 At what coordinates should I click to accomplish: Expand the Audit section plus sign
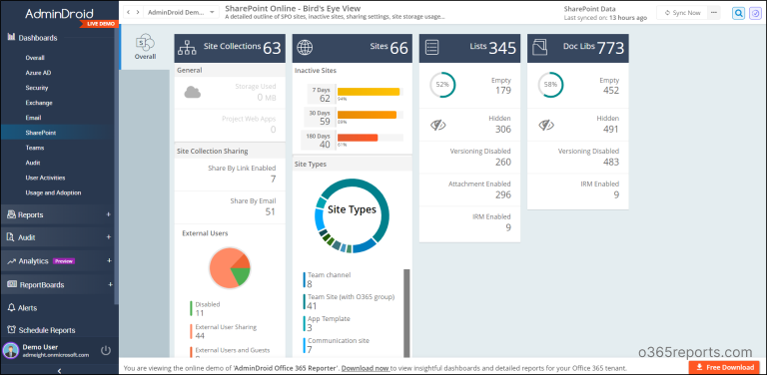pos(109,237)
